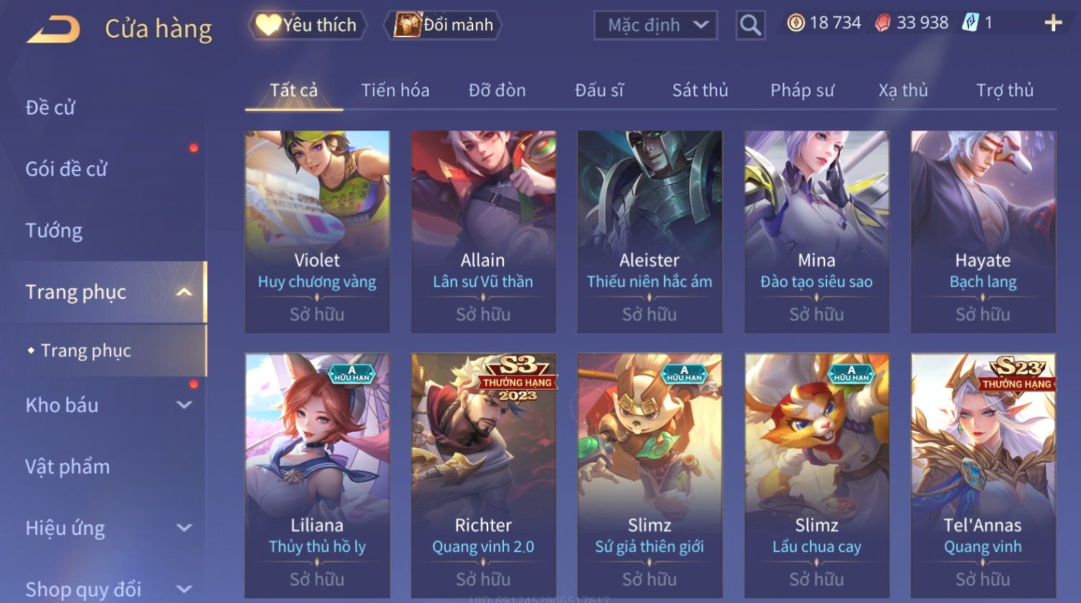Screen dimensions: 1081x603
Task: Select Tel'Annas Quang vinh skin card
Action: coord(983,476)
